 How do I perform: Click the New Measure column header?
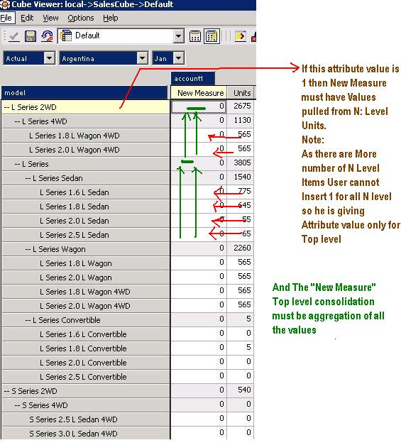tap(199, 93)
